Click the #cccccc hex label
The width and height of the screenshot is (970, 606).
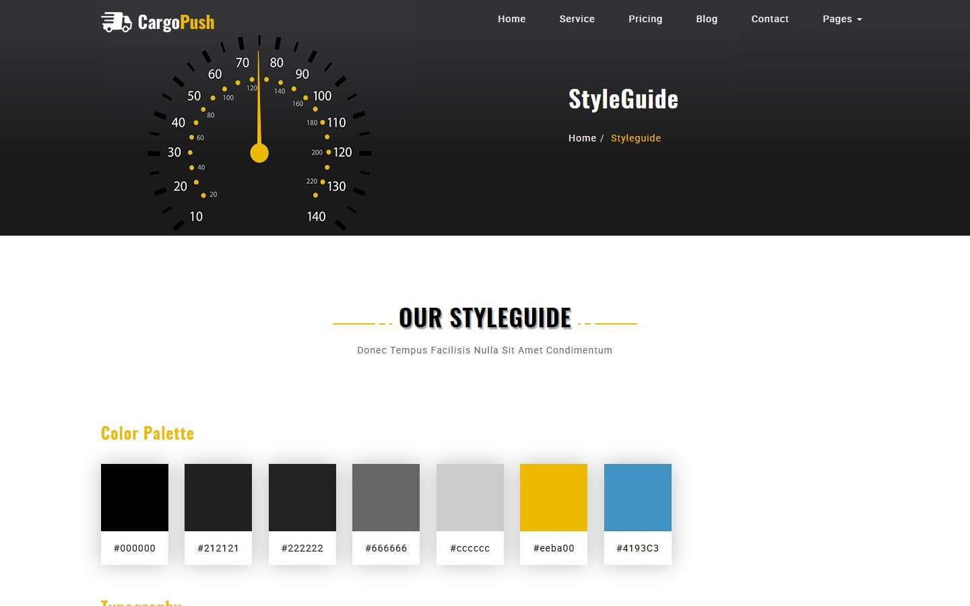pos(470,548)
